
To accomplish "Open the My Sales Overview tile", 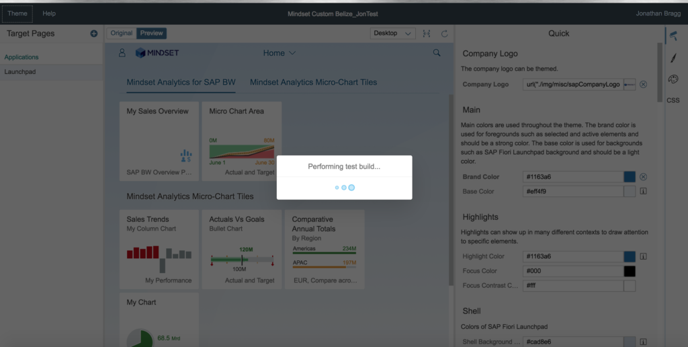I will pyautogui.click(x=159, y=141).
